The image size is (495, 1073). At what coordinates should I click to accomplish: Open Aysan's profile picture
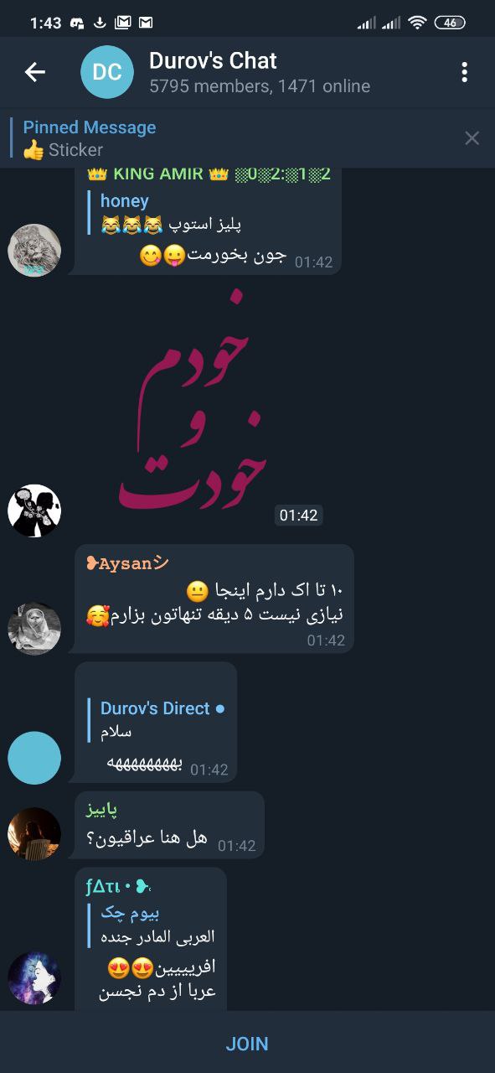pyautogui.click(x=34, y=629)
